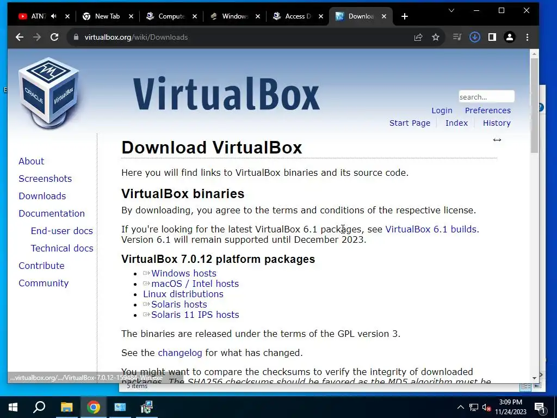
Task: Close the ATN YouTube tab
Action: (x=67, y=16)
